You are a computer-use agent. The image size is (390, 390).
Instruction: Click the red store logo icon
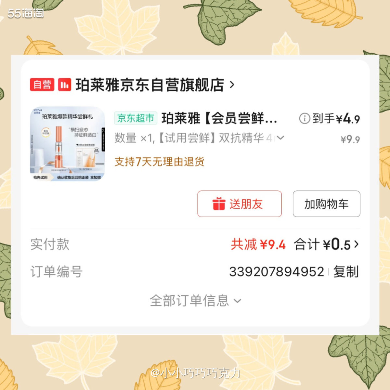(x=65, y=85)
